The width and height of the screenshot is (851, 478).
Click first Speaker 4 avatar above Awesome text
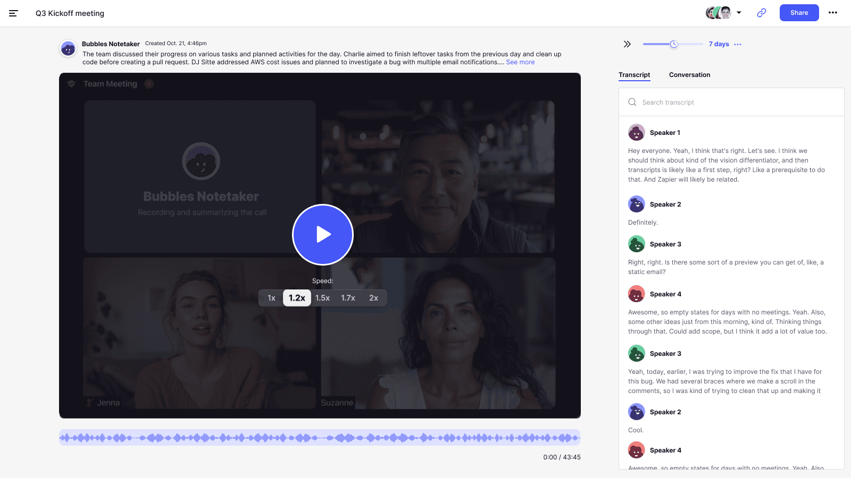[x=637, y=294]
